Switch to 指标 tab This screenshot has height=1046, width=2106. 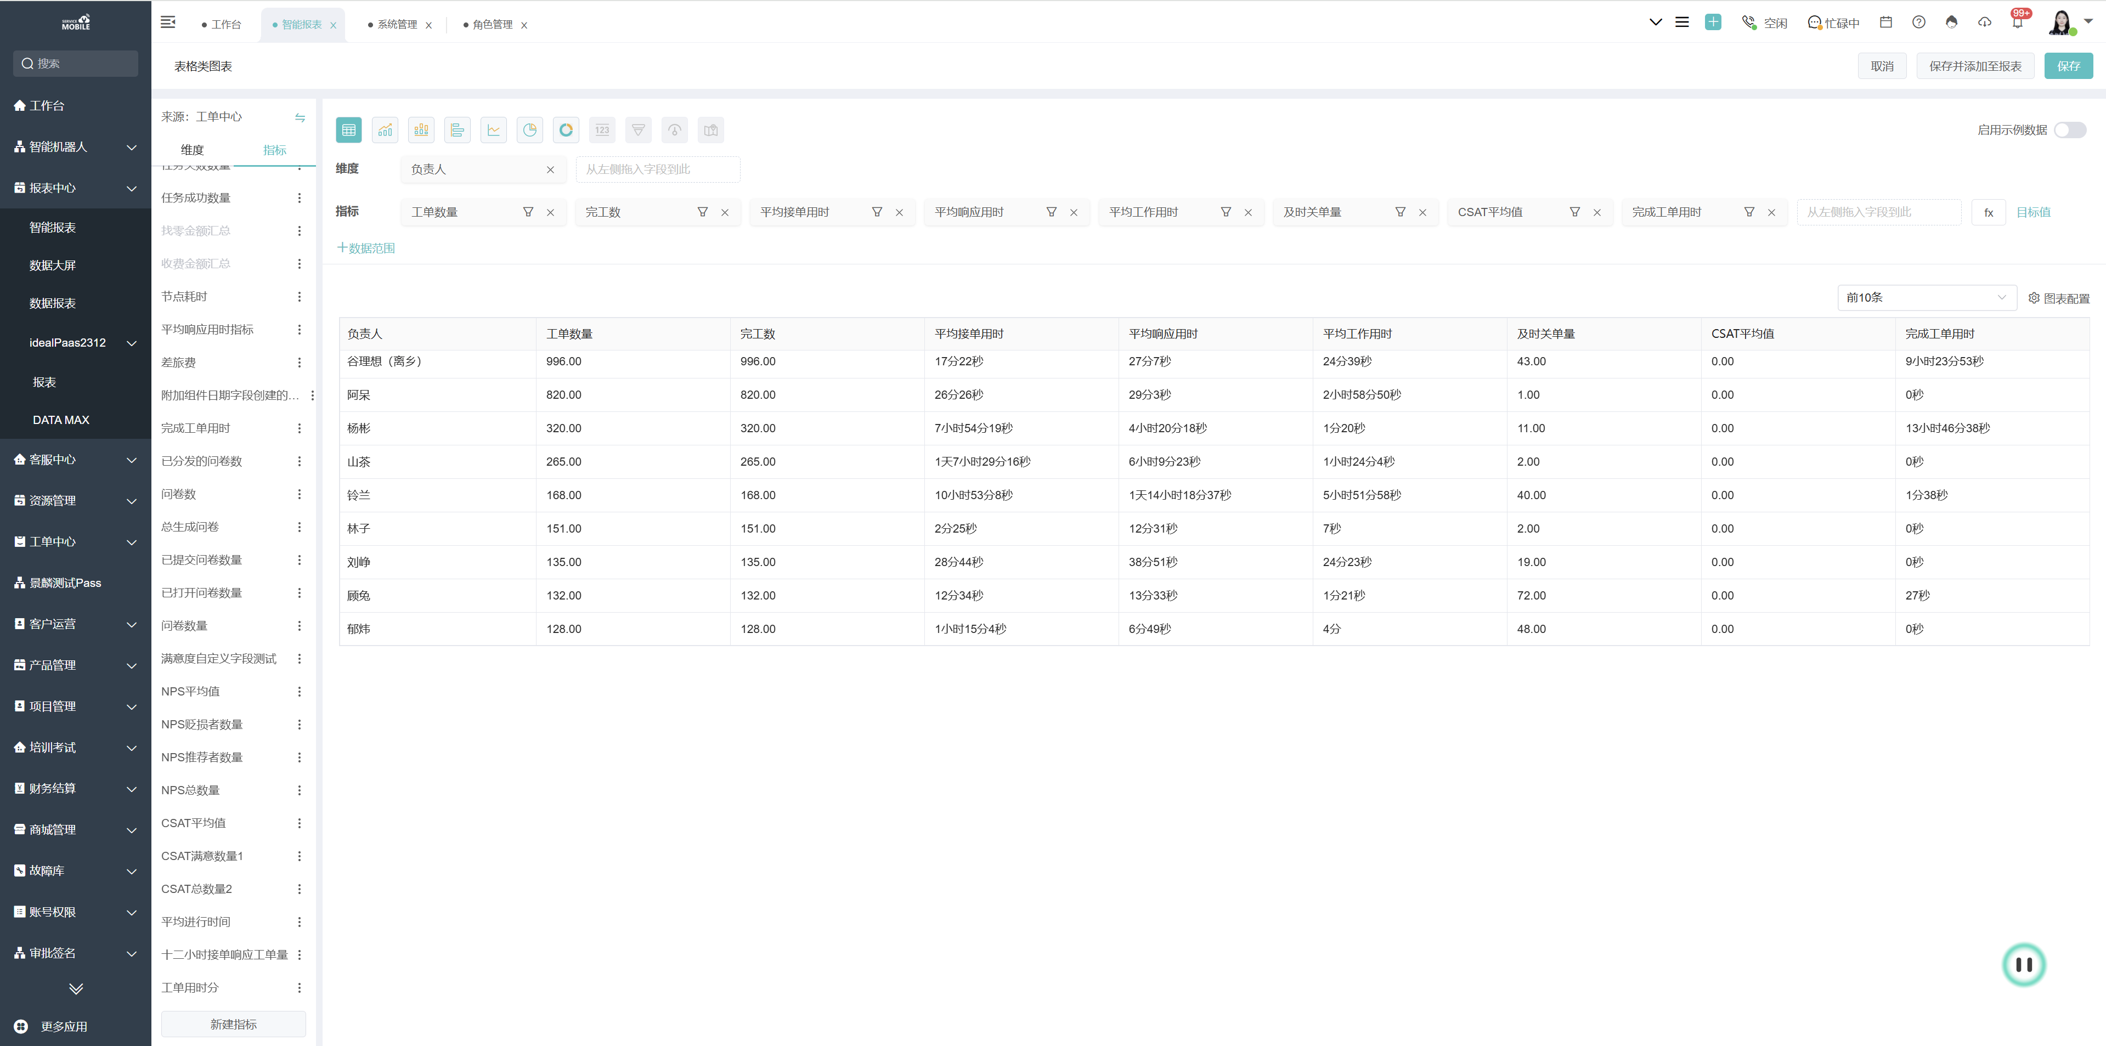click(275, 150)
